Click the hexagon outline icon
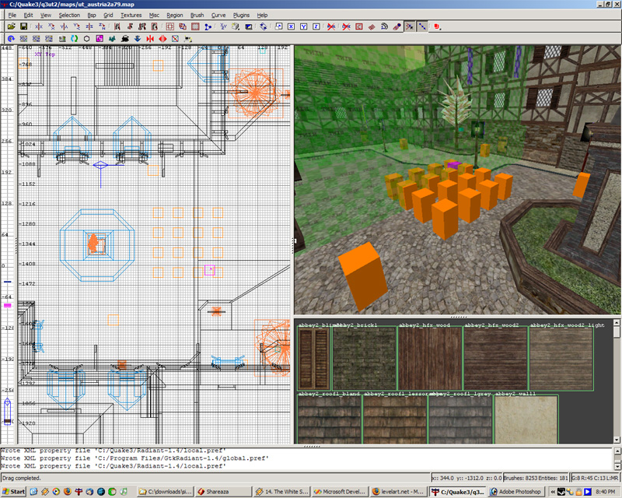Viewport: 622px width, 498px height. point(87,39)
